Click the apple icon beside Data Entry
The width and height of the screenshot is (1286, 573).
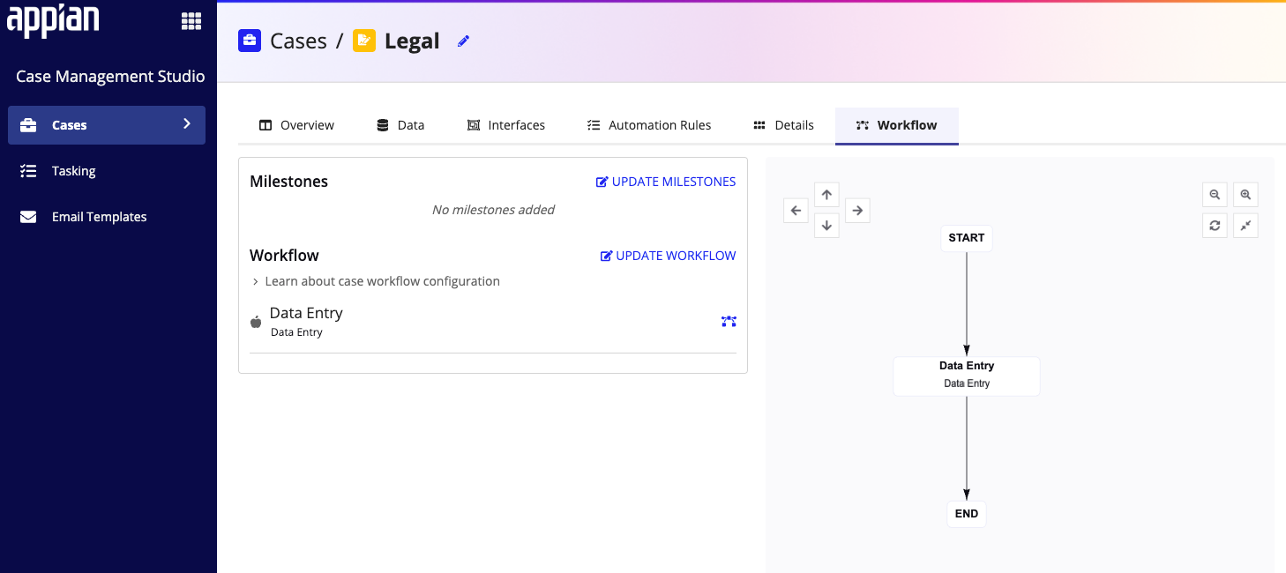coord(256,322)
